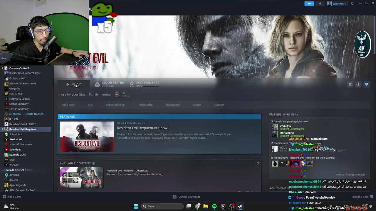Open the Support tab

219,105
